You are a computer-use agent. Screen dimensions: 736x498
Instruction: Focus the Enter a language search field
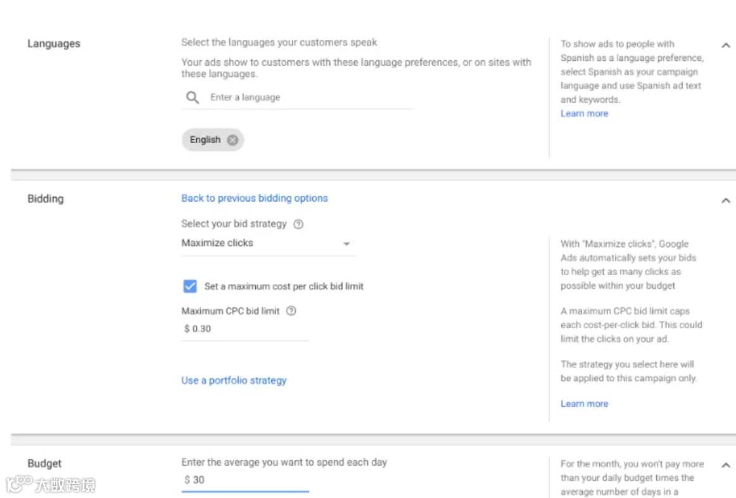pos(304,98)
